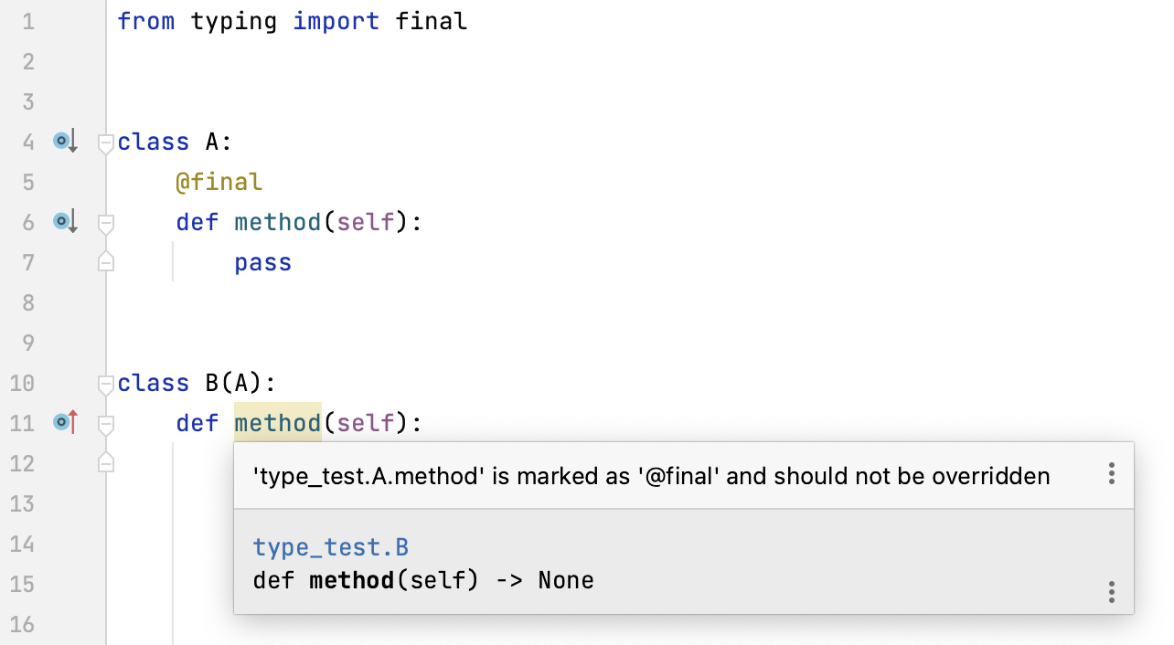Click the overridden-class gutter icon beside class A
The height and width of the screenshot is (645, 1174).
[x=63, y=141]
